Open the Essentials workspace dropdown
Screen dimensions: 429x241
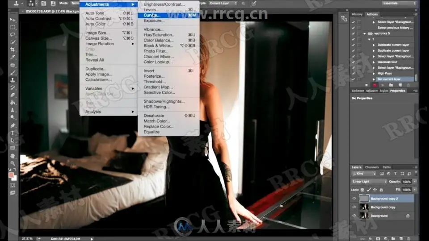tap(399, 3)
